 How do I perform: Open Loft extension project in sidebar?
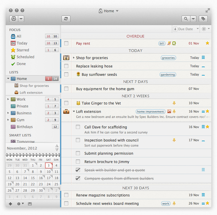tap(33, 93)
